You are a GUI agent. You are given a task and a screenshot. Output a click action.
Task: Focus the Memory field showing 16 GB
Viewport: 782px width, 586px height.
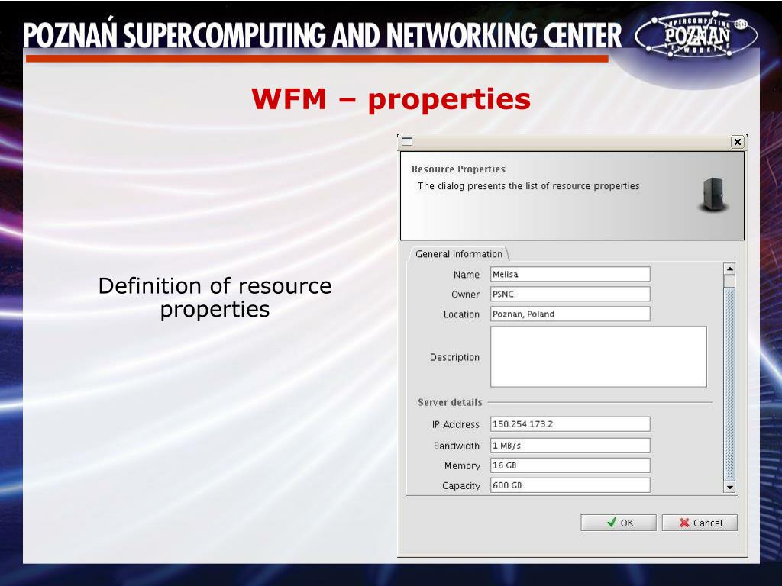pyautogui.click(x=570, y=465)
